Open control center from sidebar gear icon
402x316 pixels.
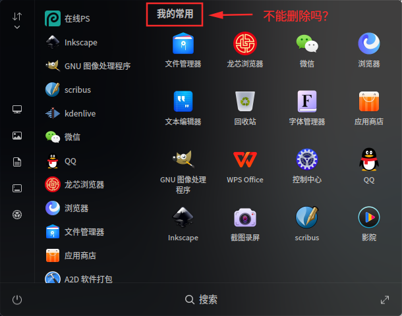click(17, 215)
